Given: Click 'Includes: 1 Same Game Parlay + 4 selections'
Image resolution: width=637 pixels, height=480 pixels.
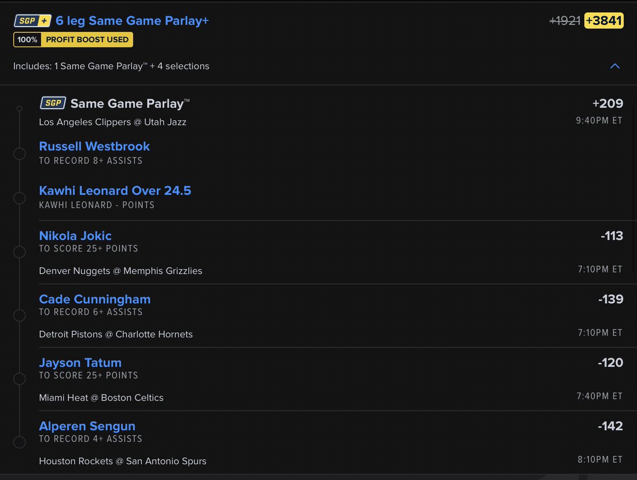Looking at the screenshot, I should point(111,66).
